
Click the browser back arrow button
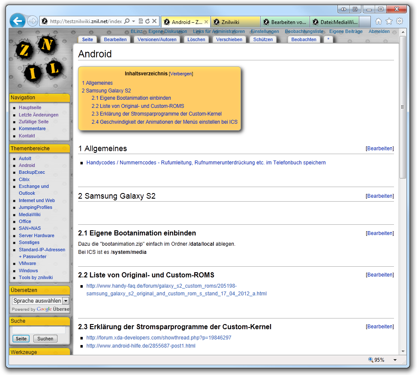[x=17, y=21]
